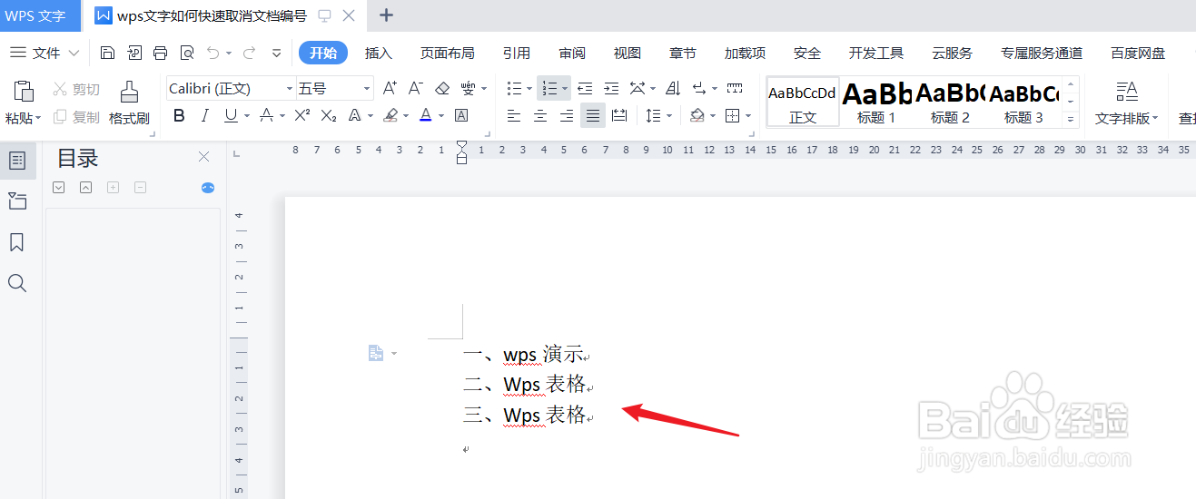Open Print Preview from quick access toolbar
The image size is (1196, 499).
(187, 53)
